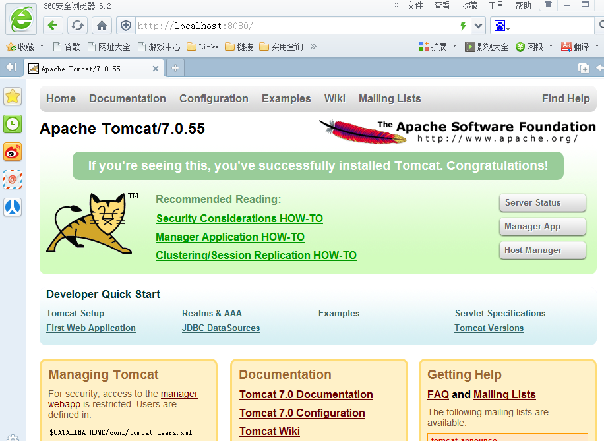Open the Mailing Lists nav link

point(390,99)
